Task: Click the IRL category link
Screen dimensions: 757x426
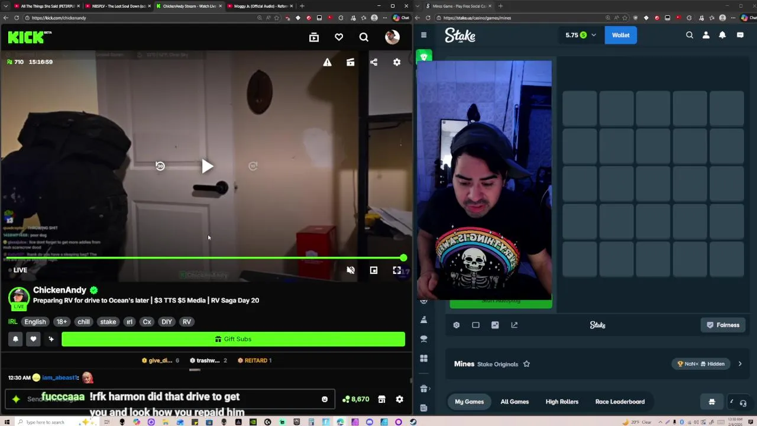Action: tap(12, 322)
